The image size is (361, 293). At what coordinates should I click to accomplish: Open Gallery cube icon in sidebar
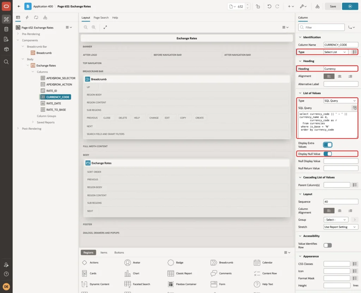pyautogui.click(x=6, y=49)
